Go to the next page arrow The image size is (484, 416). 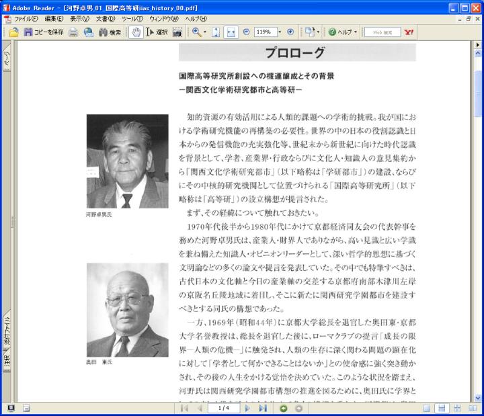[247, 408]
